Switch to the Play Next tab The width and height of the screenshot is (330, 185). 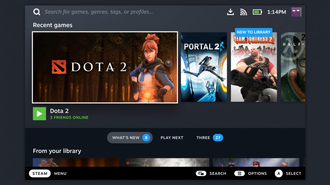172,138
